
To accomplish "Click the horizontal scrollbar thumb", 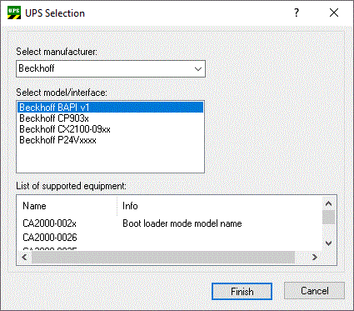I will pyautogui.click(x=163, y=258).
